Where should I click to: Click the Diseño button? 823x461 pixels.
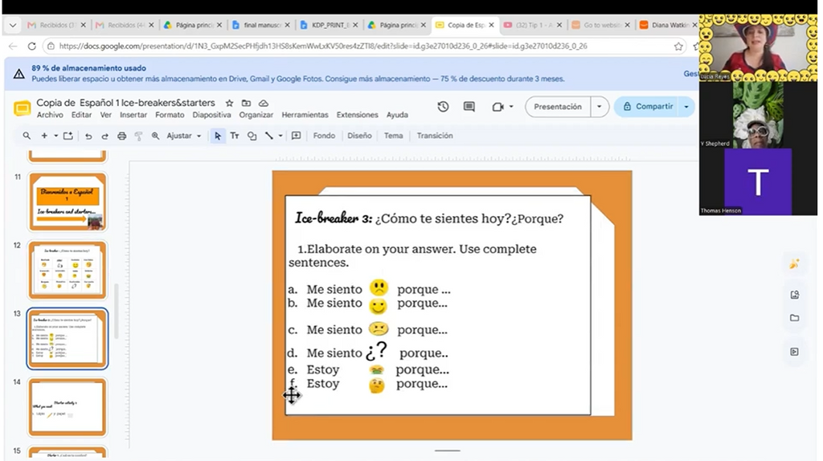pos(359,136)
